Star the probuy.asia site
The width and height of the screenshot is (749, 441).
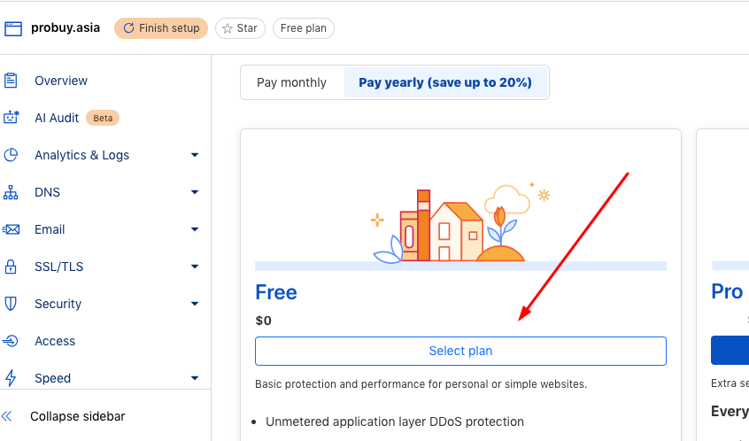coord(240,28)
